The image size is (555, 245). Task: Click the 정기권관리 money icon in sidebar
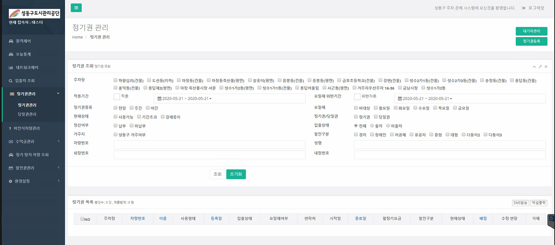pyautogui.click(x=12, y=94)
